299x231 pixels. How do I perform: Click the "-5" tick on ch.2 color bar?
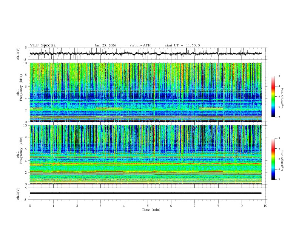[278, 159]
